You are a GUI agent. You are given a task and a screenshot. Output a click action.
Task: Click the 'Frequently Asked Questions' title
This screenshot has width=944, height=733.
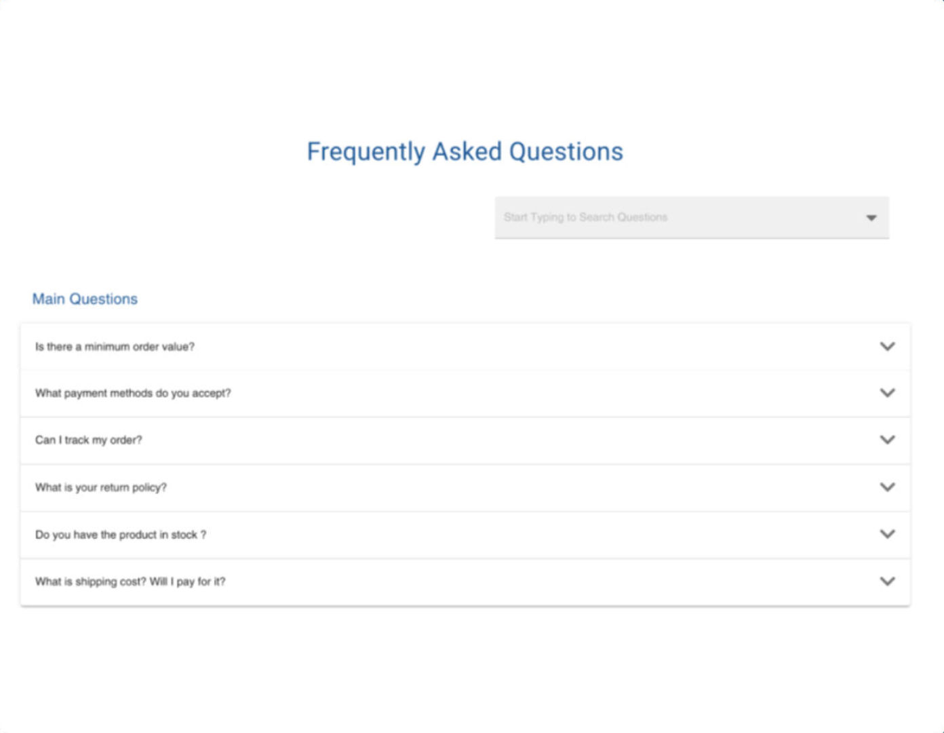(x=465, y=151)
